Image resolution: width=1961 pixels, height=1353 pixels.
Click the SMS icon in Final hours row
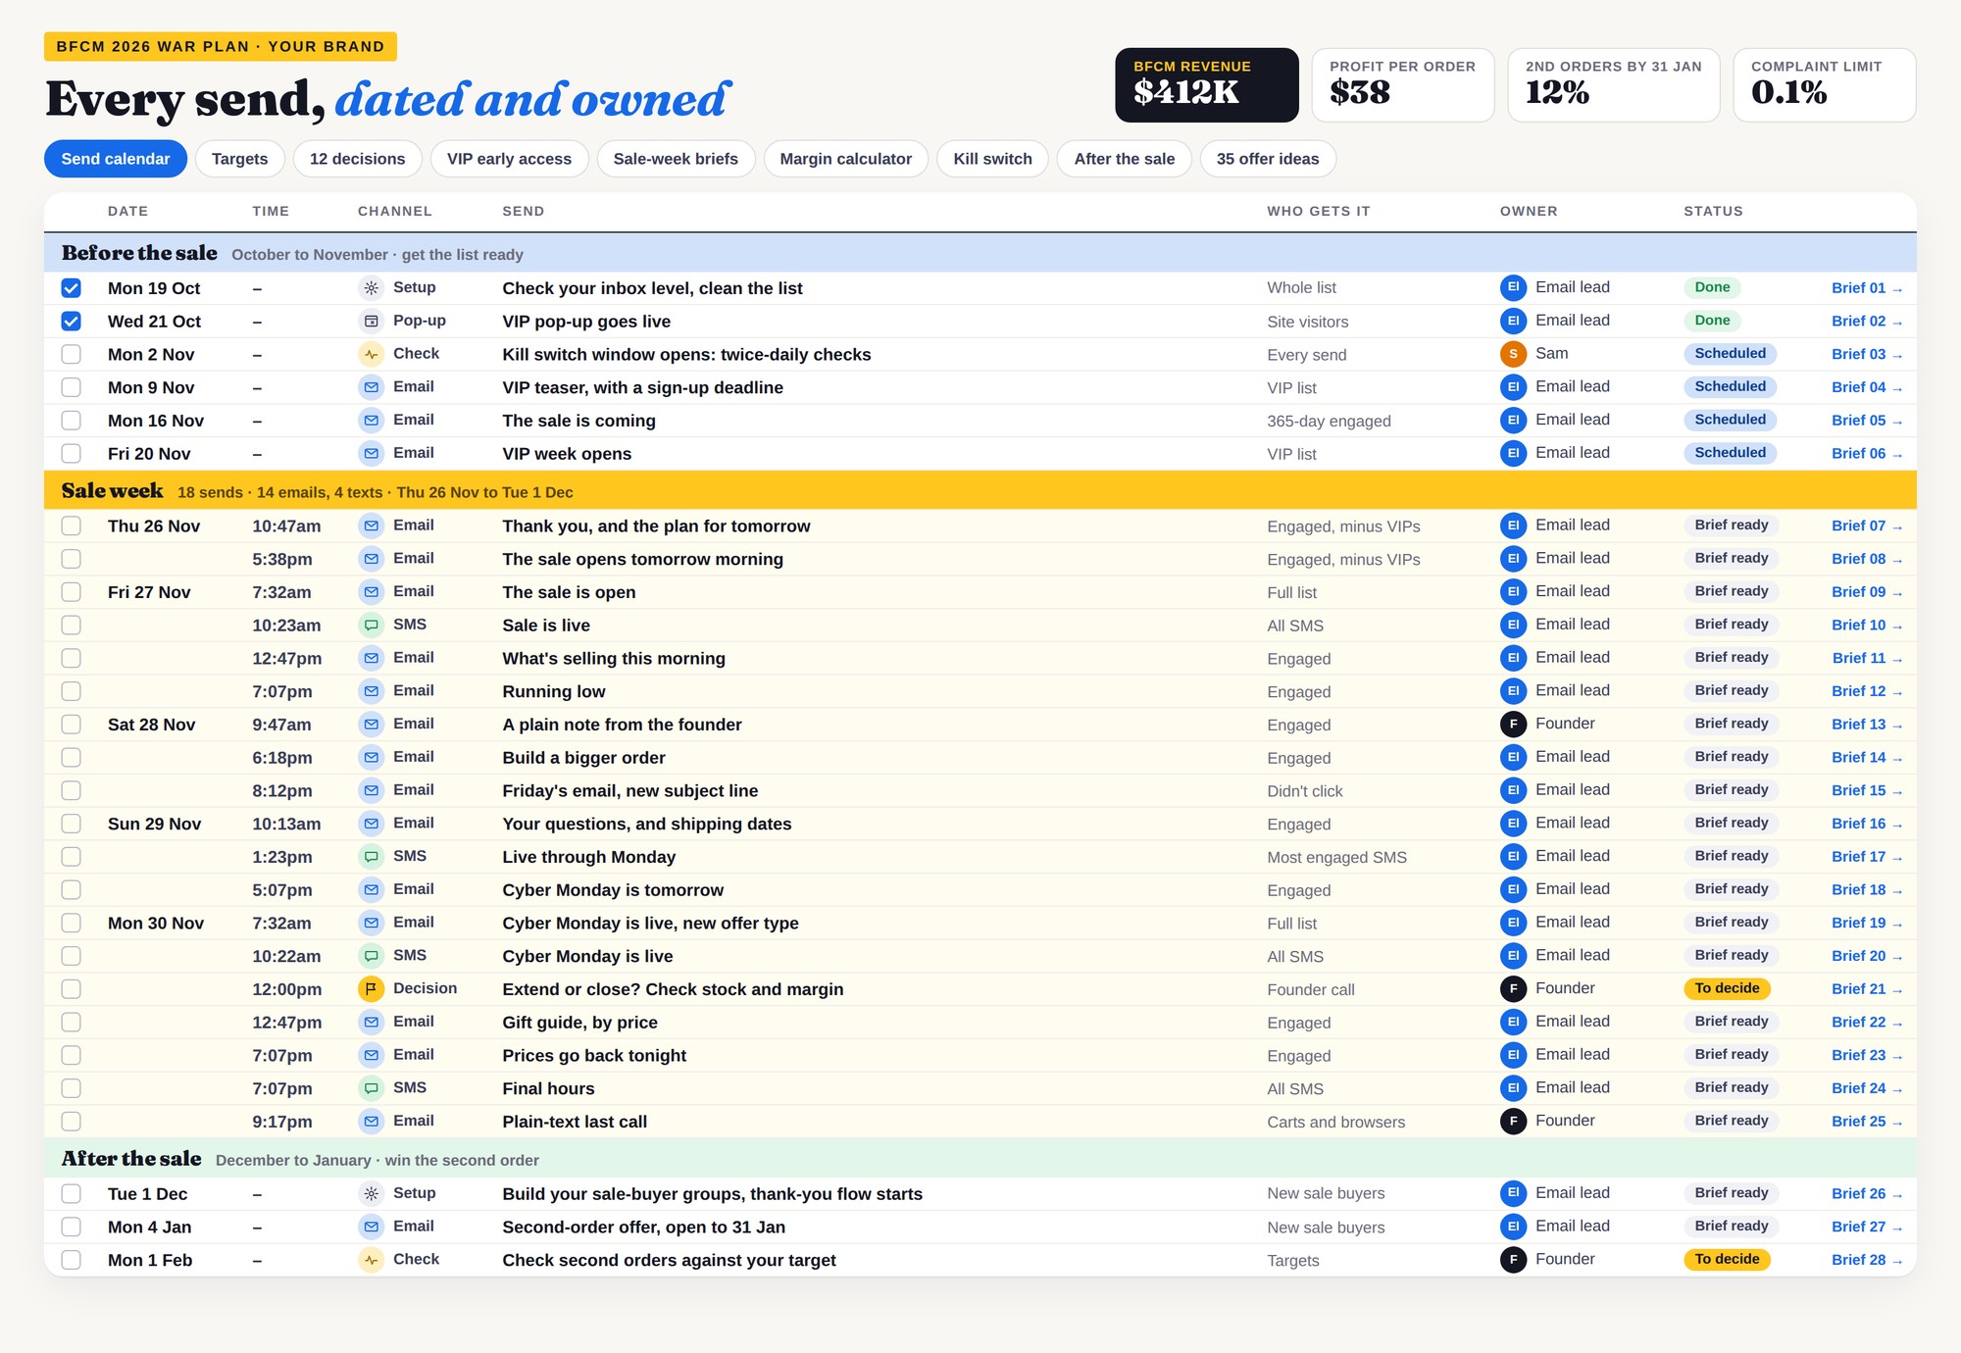(371, 1088)
